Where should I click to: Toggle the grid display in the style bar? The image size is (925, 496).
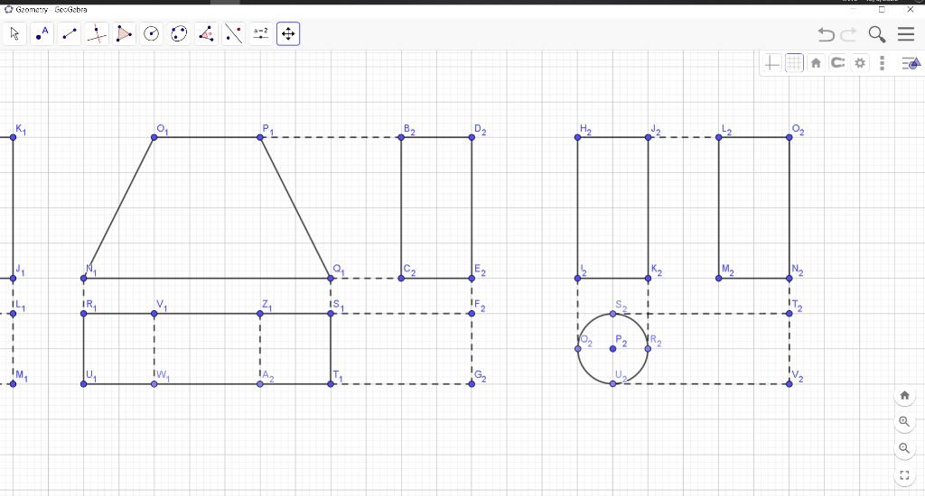(794, 62)
